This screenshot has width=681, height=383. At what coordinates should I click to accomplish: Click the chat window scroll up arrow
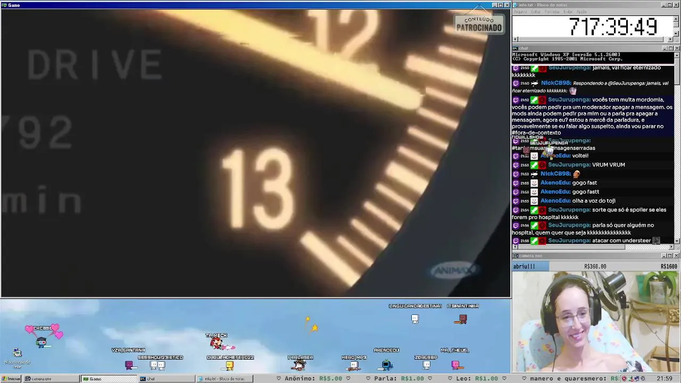(677, 55)
